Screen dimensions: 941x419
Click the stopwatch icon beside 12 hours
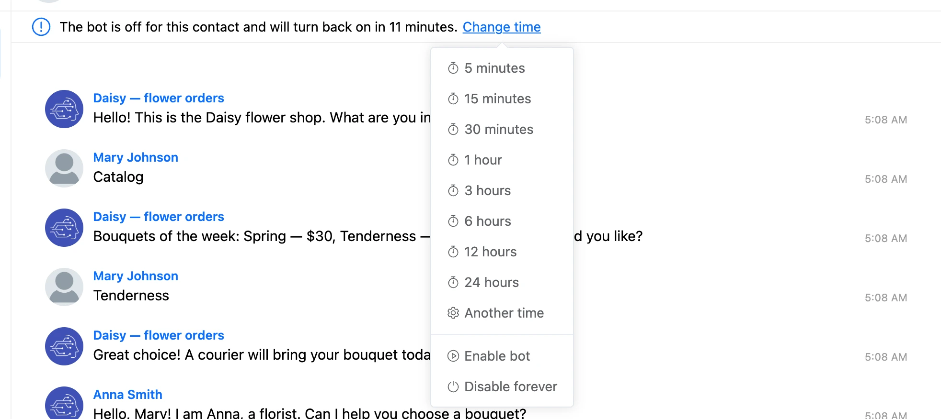[x=453, y=252]
